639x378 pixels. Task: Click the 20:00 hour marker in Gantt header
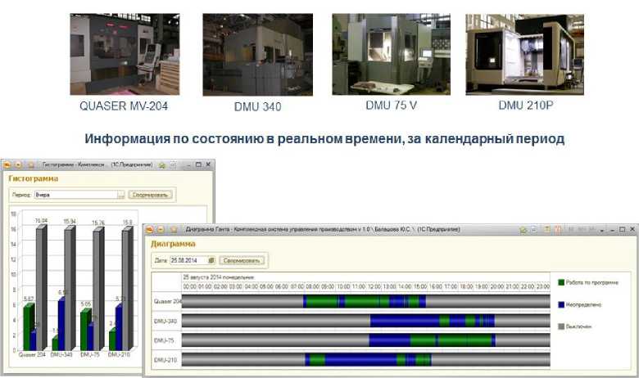coord(496,286)
